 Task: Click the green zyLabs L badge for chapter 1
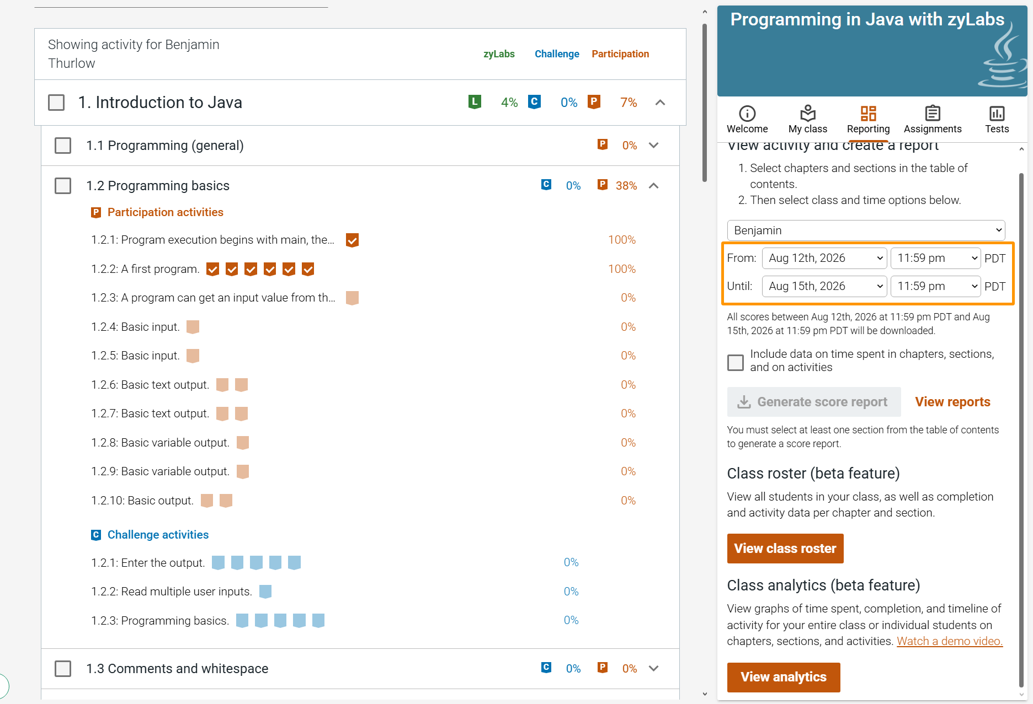pyautogui.click(x=475, y=102)
